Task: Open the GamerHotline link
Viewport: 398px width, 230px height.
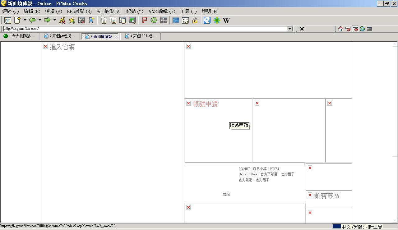Action: coord(248,174)
